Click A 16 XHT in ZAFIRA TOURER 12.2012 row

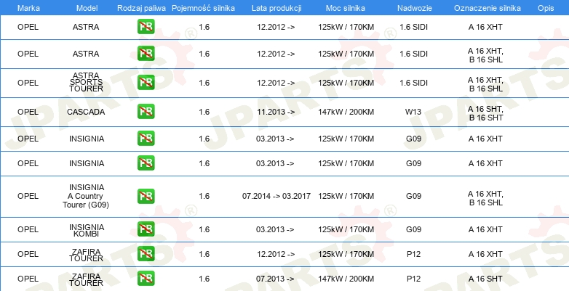[x=485, y=254]
